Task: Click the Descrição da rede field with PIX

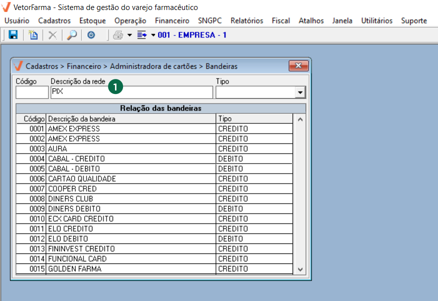Action: [x=131, y=92]
